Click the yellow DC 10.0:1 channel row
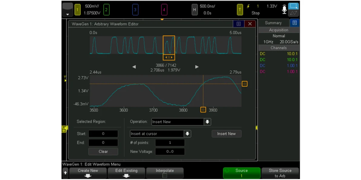Image resolution: width=361 pixels, height=180 pixels. coord(279,54)
